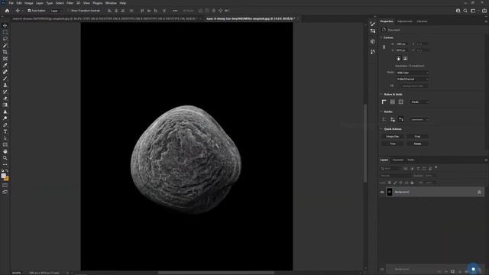The height and width of the screenshot is (275, 489).
Task: Open the guide line style dropdown
Action: [419, 119]
